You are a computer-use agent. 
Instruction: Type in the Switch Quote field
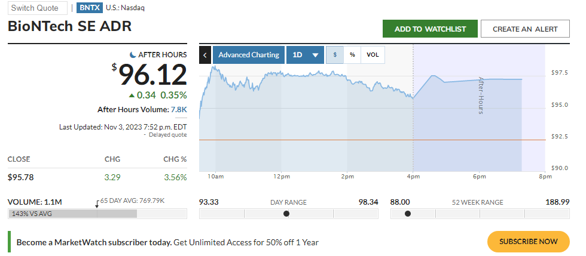(37, 8)
